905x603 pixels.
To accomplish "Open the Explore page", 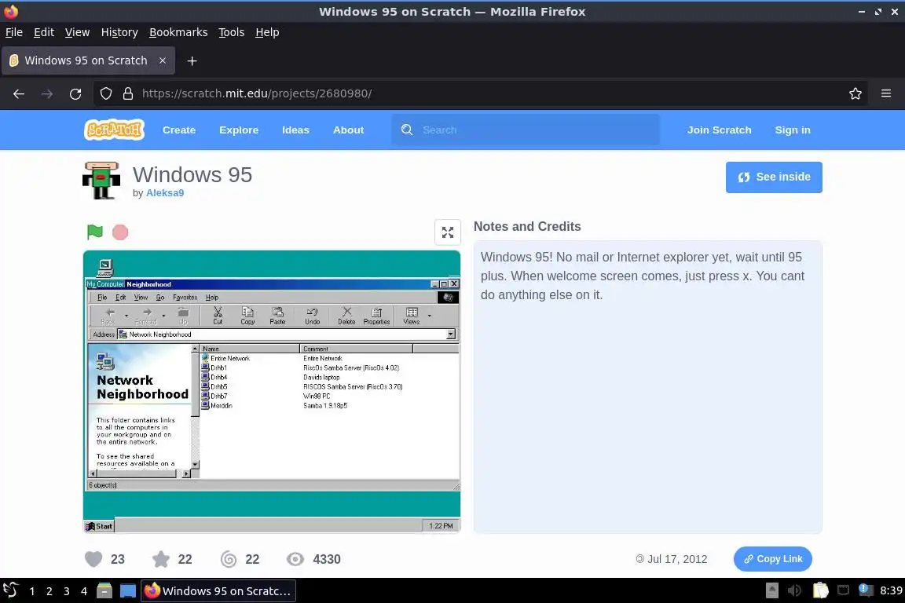I will pyautogui.click(x=239, y=130).
